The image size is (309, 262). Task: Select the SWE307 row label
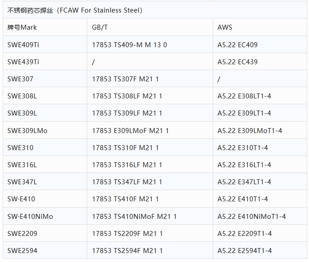tap(21, 79)
